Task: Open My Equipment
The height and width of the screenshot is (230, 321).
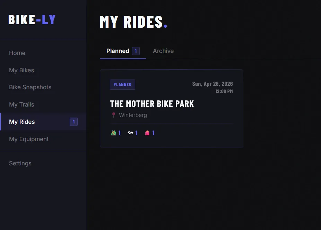Action: [x=29, y=139]
